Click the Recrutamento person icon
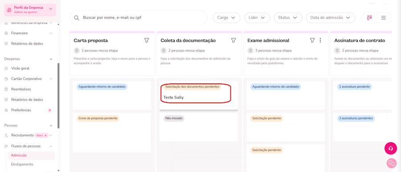 (6, 135)
